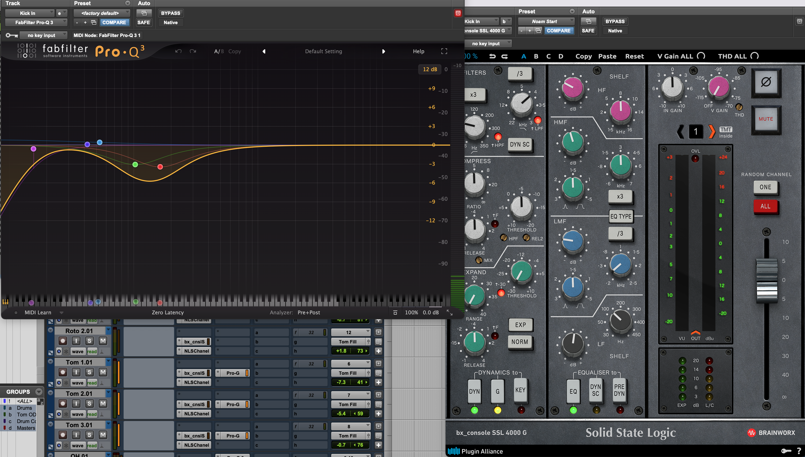Click SAFE in the SSL 4000 G window

point(588,30)
